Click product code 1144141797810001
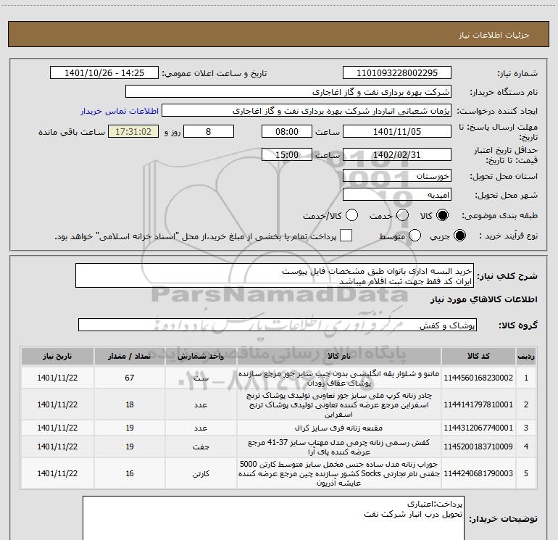This screenshot has height=540, width=558. (478, 404)
